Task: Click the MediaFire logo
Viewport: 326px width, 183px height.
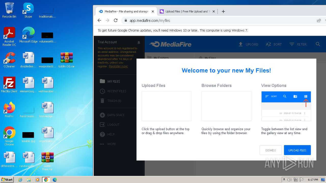Action: point(170,44)
